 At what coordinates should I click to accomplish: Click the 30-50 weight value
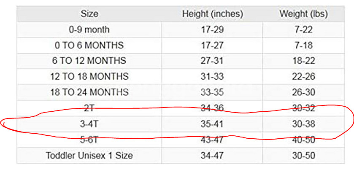(303, 156)
